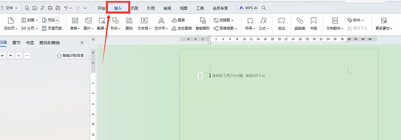Click the ribbon 书签 bookmark button
This screenshot has height=140, width=401.
coord(314,24)
